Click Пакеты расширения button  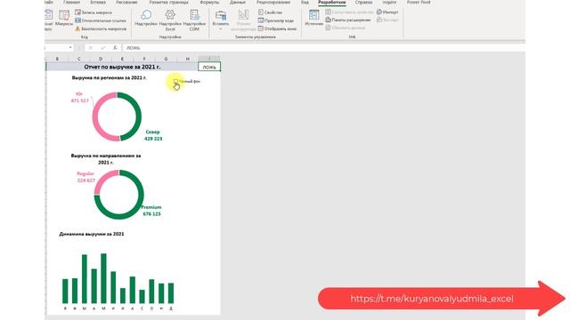pyautogui.click(x=348, y=20)
